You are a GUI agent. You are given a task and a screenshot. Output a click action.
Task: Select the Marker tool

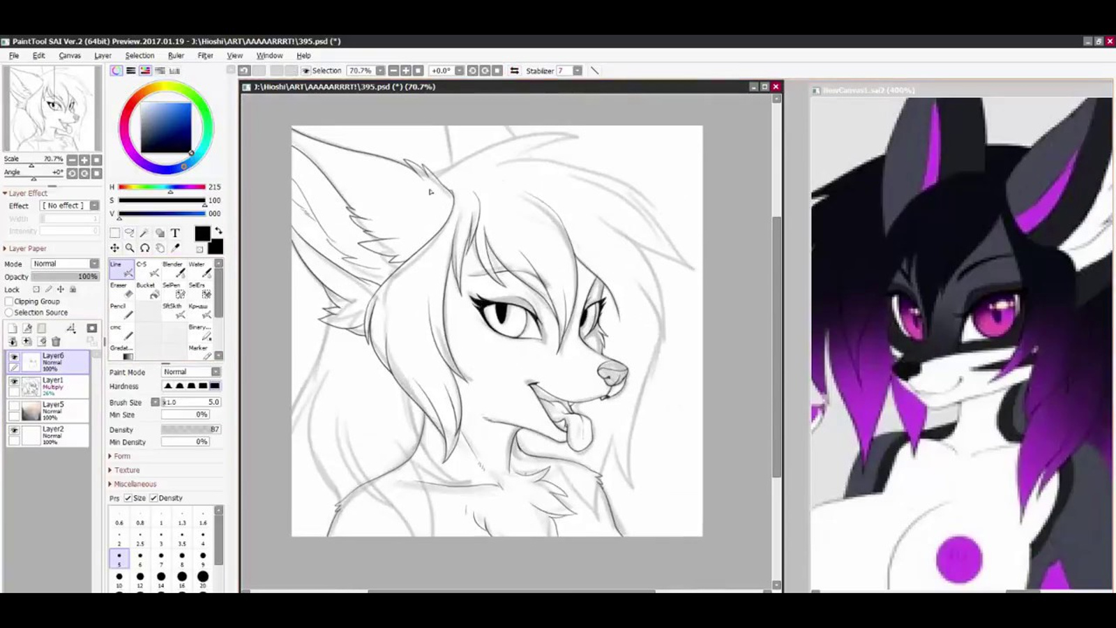coord(200,352)
